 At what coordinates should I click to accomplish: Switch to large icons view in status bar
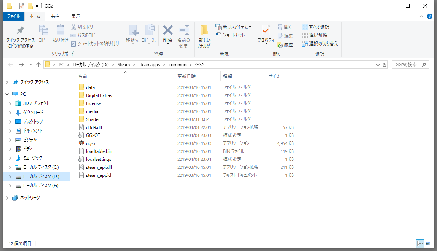[428, 243]
